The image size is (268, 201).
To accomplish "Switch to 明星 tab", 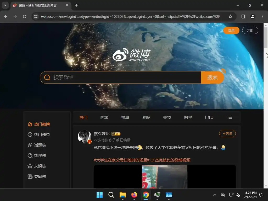I will [x=188, y=118].
